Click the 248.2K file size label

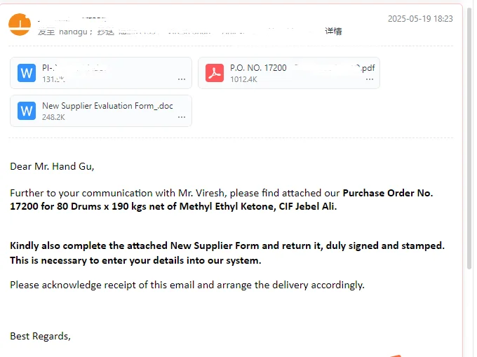pyautogui.click(x=53, y=117)
